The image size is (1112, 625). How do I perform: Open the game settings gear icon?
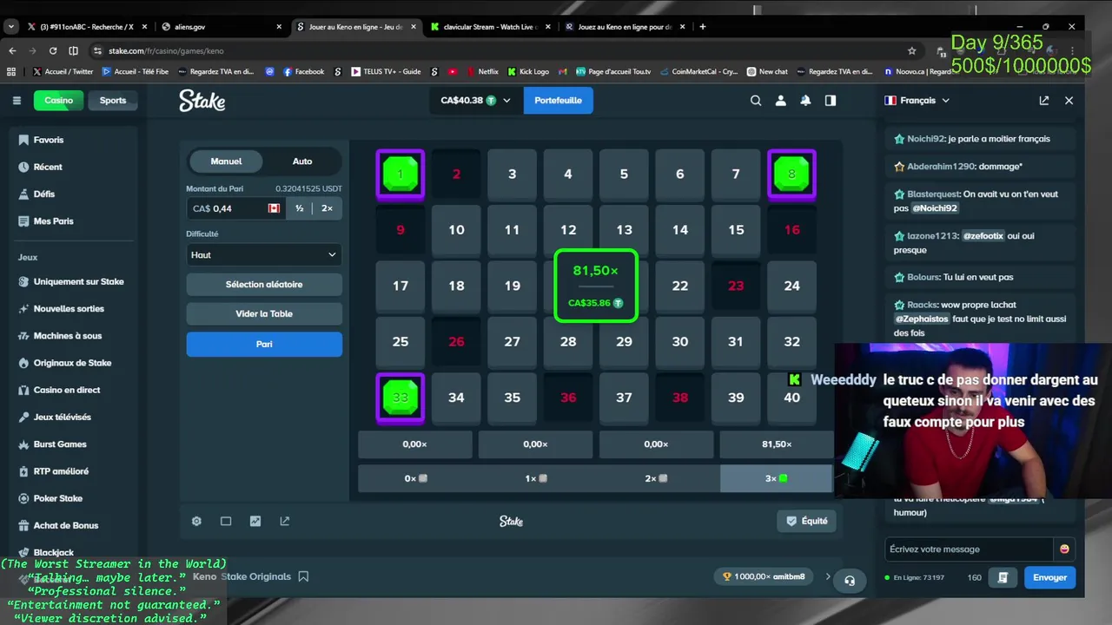[196, 522]
